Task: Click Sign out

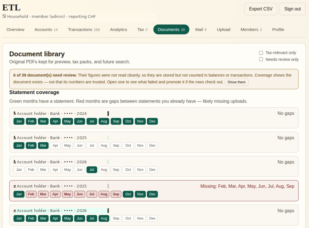Action: click(292, 9)
